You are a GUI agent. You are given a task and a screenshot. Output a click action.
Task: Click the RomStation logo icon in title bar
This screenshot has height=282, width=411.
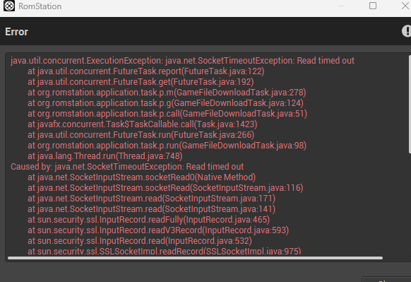tap(9, 6)
